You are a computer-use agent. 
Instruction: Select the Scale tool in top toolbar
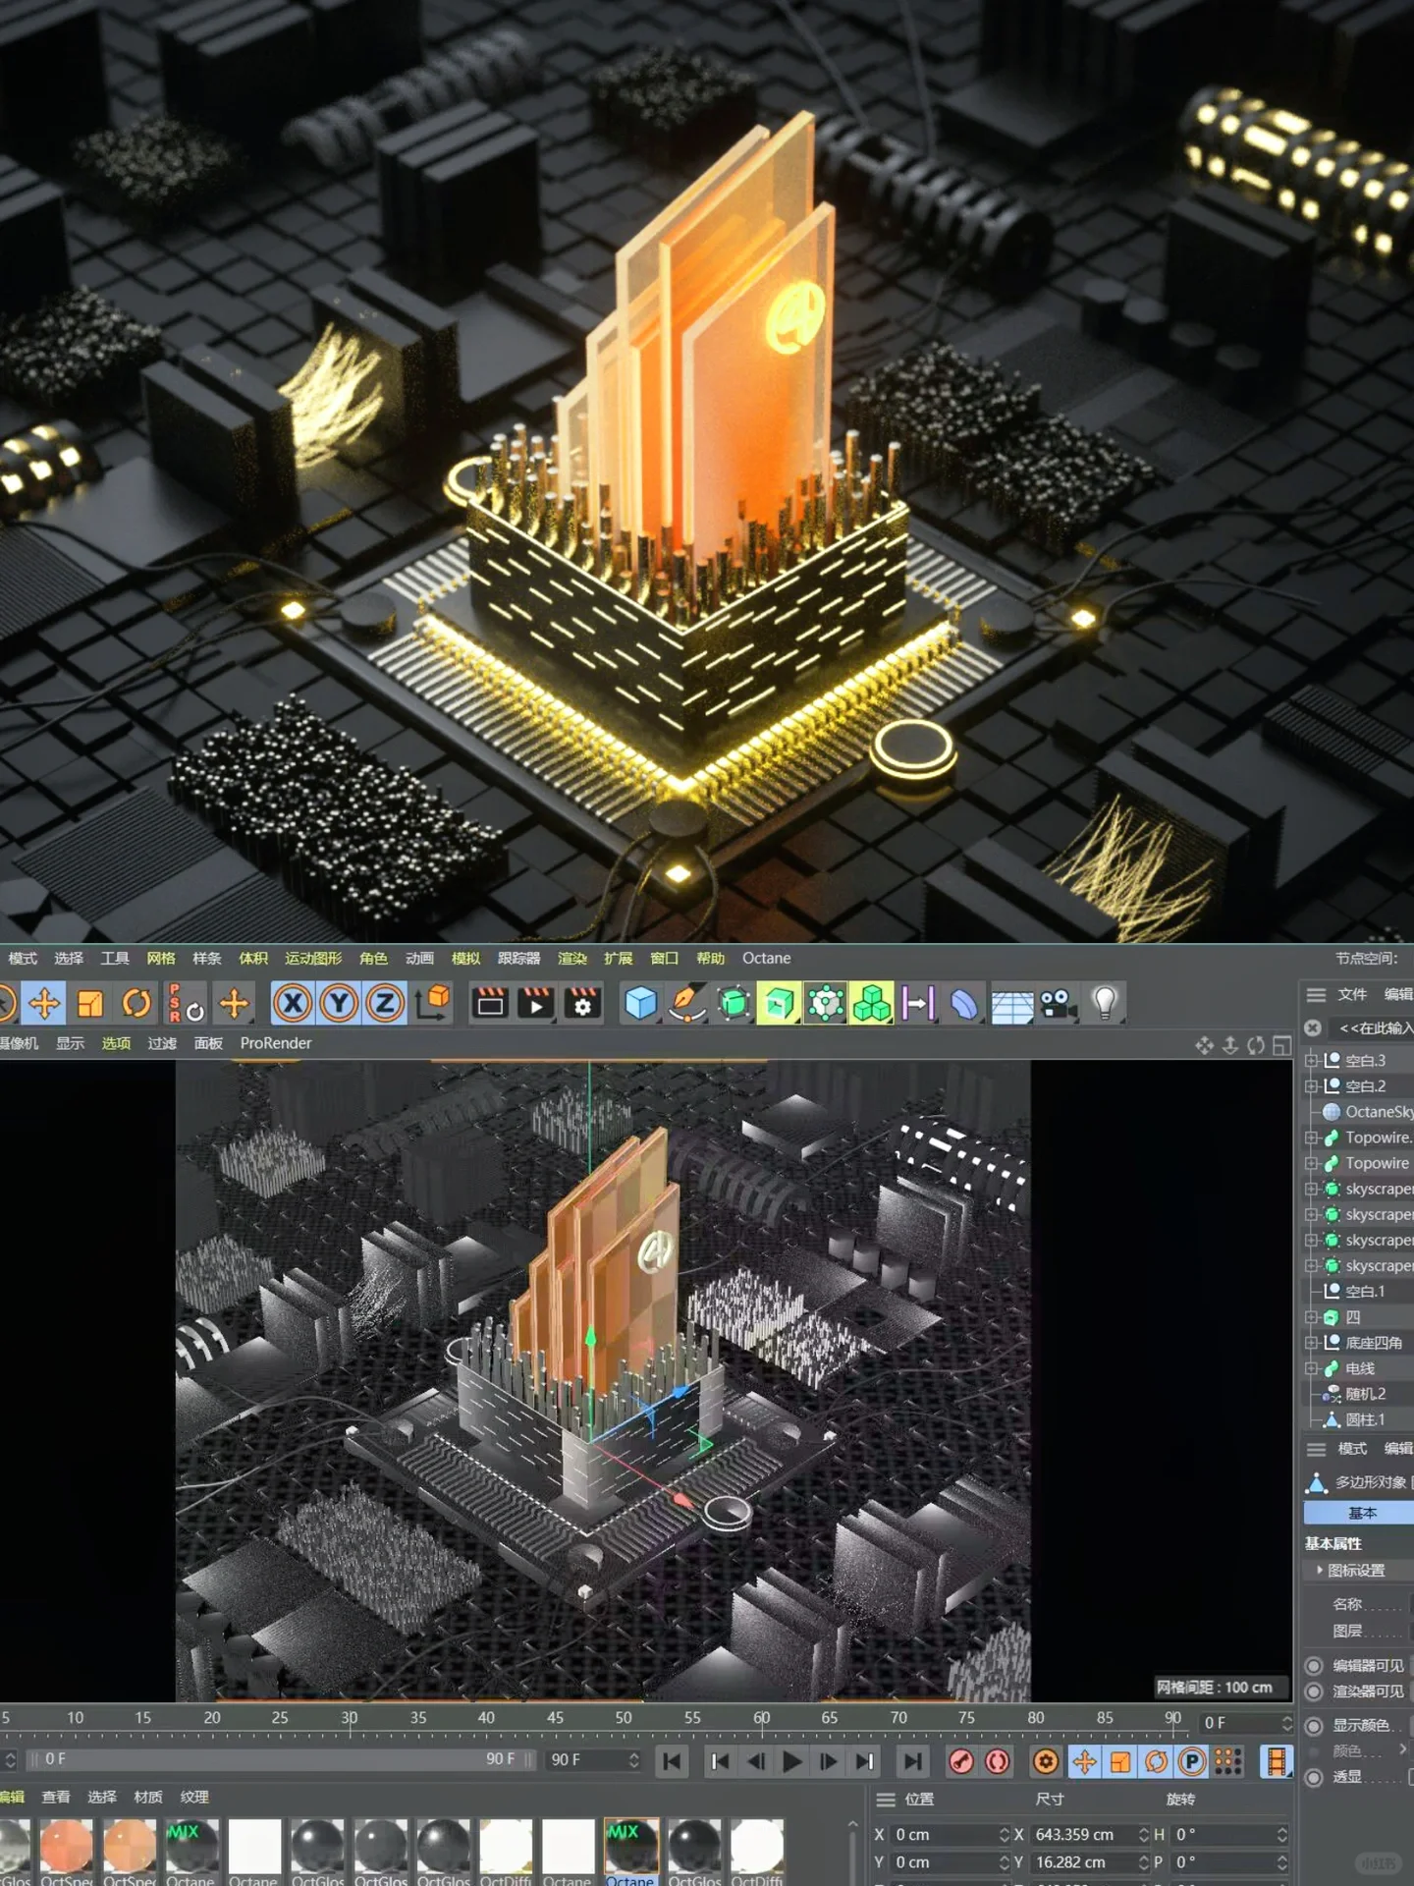pyautogui.click(x=90, y=1003)
